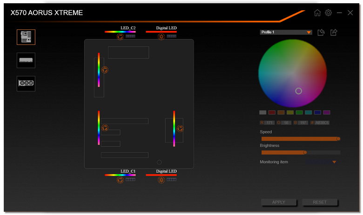Click the G value field 56

[x=286, y=123]
